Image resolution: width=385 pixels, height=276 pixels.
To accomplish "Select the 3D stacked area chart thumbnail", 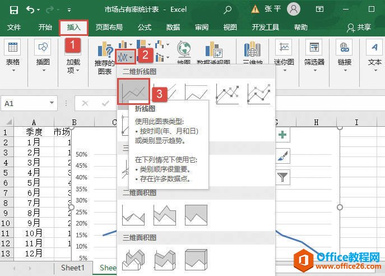I will [x=165, y=260].
